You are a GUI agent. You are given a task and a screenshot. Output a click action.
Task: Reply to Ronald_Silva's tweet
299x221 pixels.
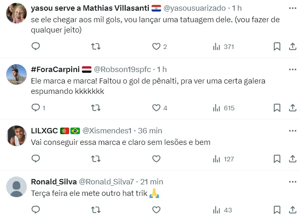[x=36, y=210]
